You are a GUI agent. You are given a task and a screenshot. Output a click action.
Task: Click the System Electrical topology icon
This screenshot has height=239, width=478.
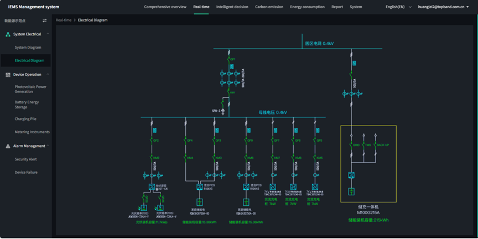coord(8,34)
